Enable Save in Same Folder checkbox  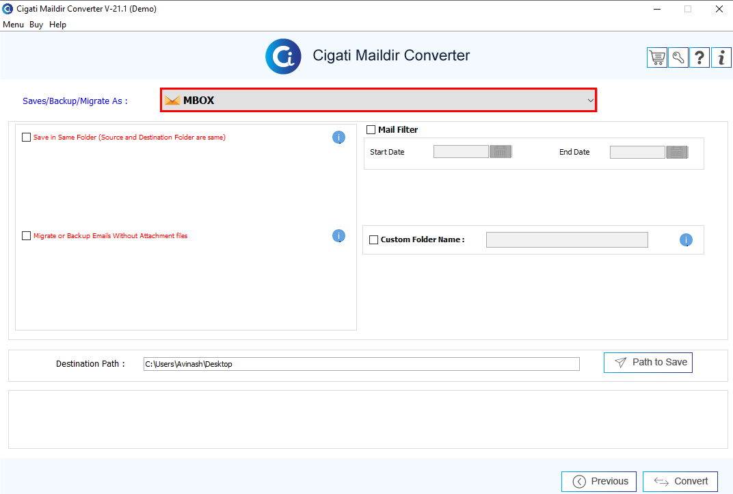pos(26,137)
